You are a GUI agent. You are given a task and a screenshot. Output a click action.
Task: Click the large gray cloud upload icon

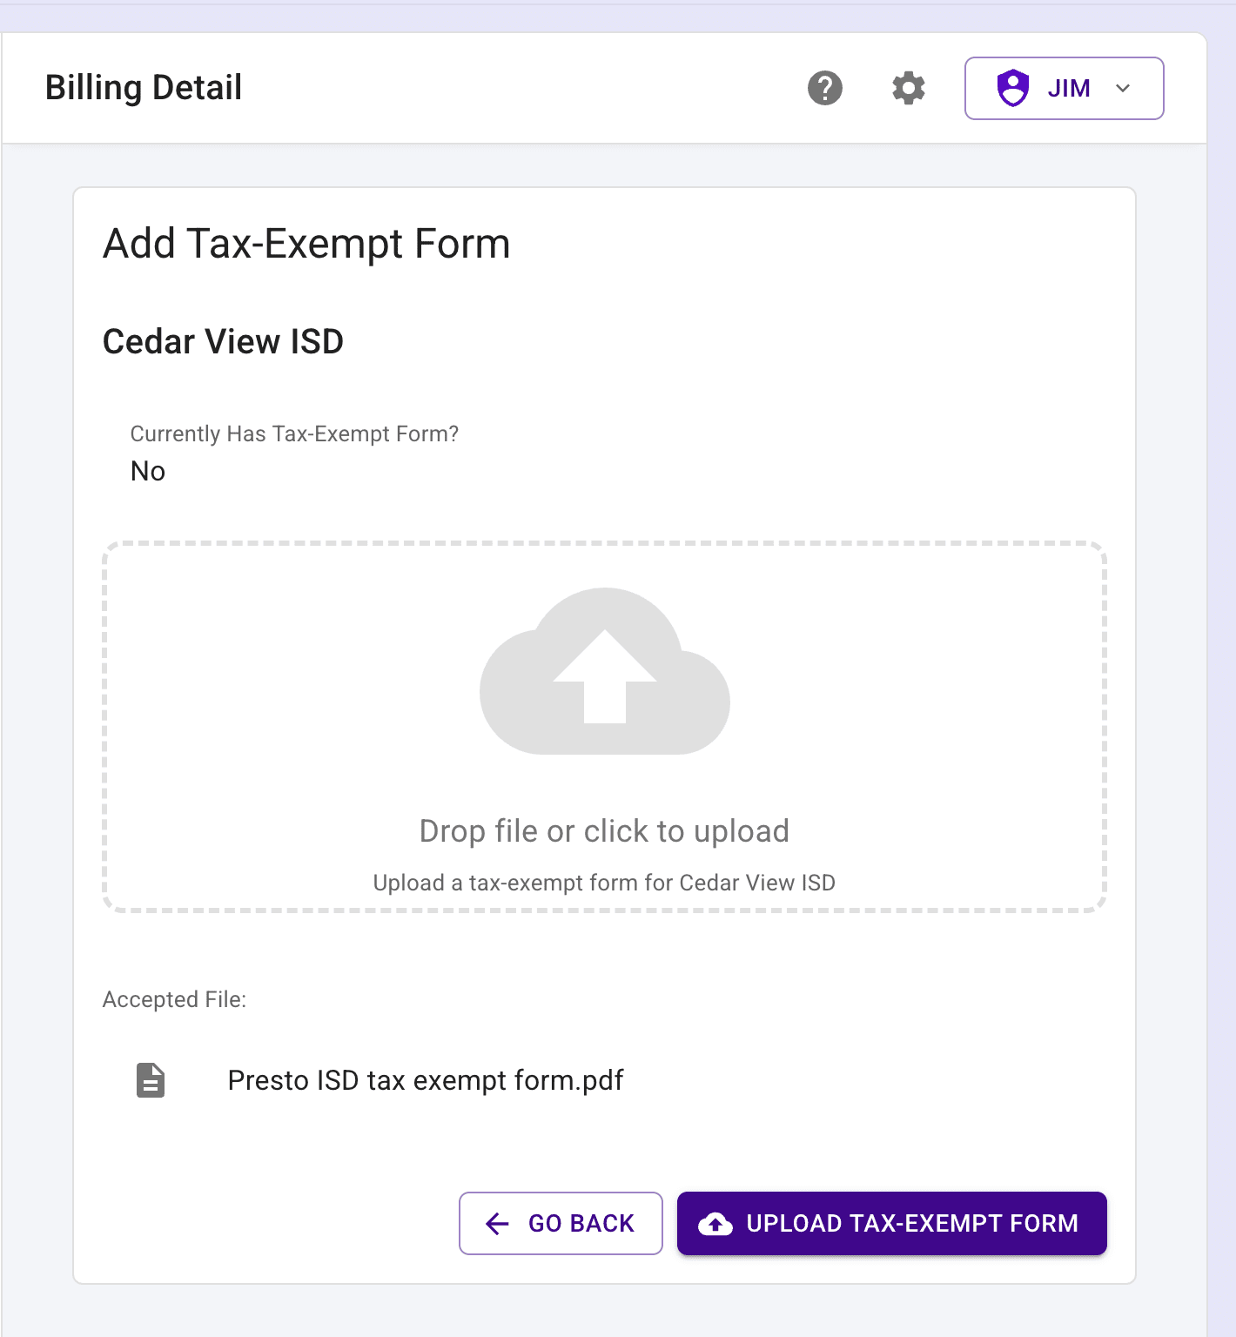click(605, 672)
